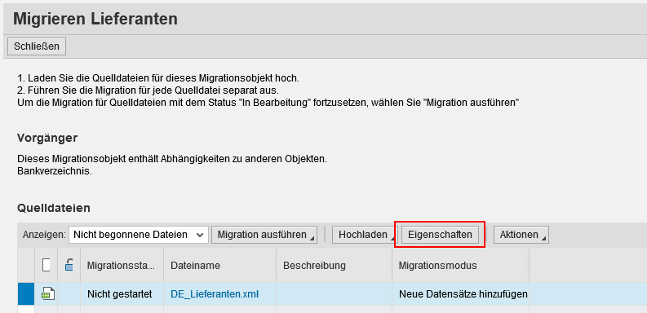The width and height of the screenshot is (647, 313).
Task: Open the Migration ausführen menu
Action: tap(264, 235)
